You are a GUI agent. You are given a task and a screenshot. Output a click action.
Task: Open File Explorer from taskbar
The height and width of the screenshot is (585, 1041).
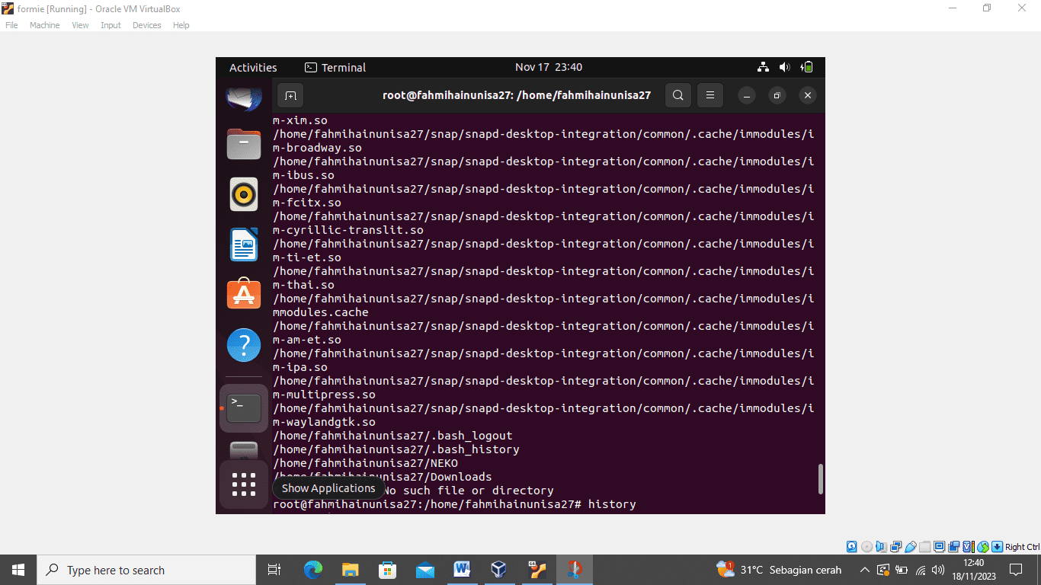point(350,570)
